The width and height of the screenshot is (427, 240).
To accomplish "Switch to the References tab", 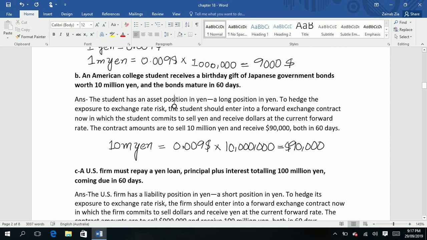I will (111, 14).
